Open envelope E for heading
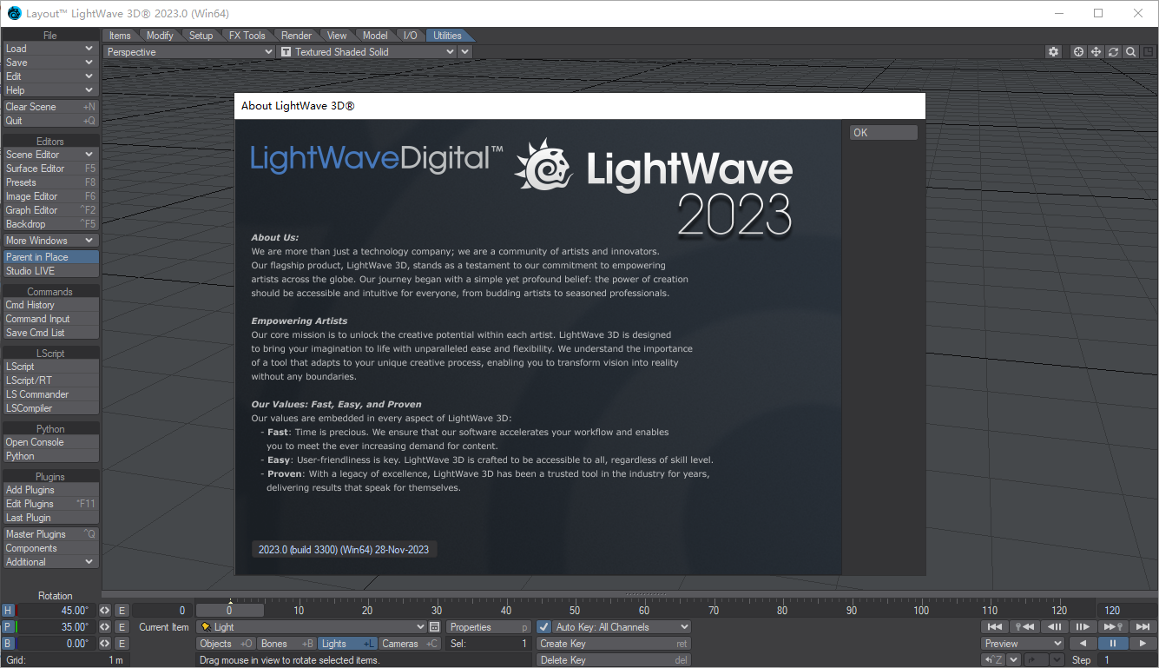 pyautogui.click(x=122, y=611)
